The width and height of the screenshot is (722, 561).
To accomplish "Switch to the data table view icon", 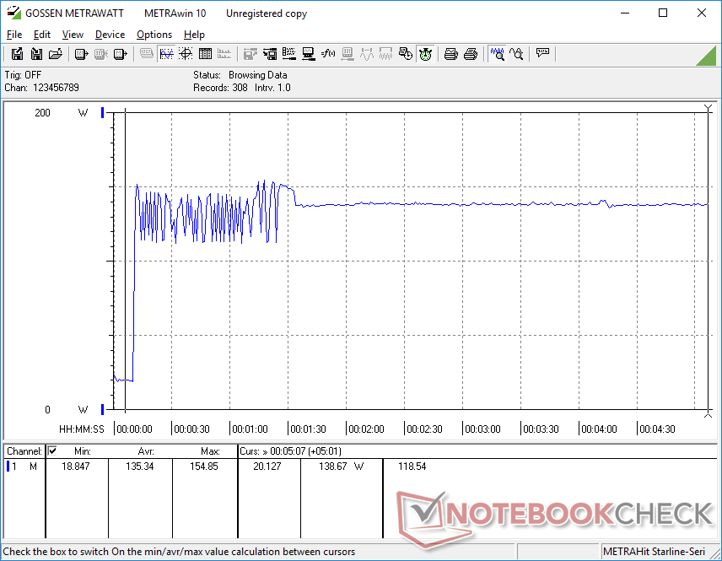I will pyautogui.click(x=205, y=54).
